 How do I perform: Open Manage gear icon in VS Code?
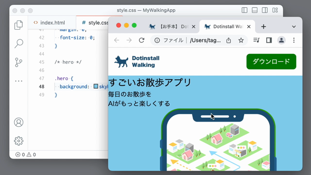tap(18, 141)
